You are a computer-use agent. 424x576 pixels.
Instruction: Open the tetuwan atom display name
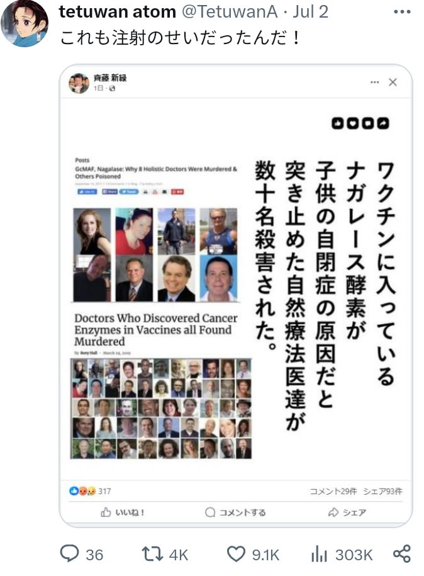pos(118,12)
